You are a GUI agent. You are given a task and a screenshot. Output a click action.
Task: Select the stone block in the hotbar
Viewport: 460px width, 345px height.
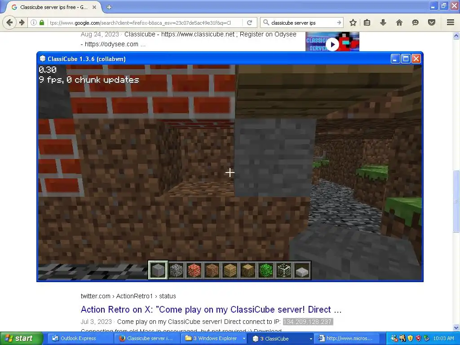pos(158,270)
